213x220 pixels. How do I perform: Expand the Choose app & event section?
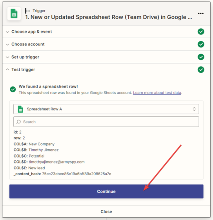point(106,32)
